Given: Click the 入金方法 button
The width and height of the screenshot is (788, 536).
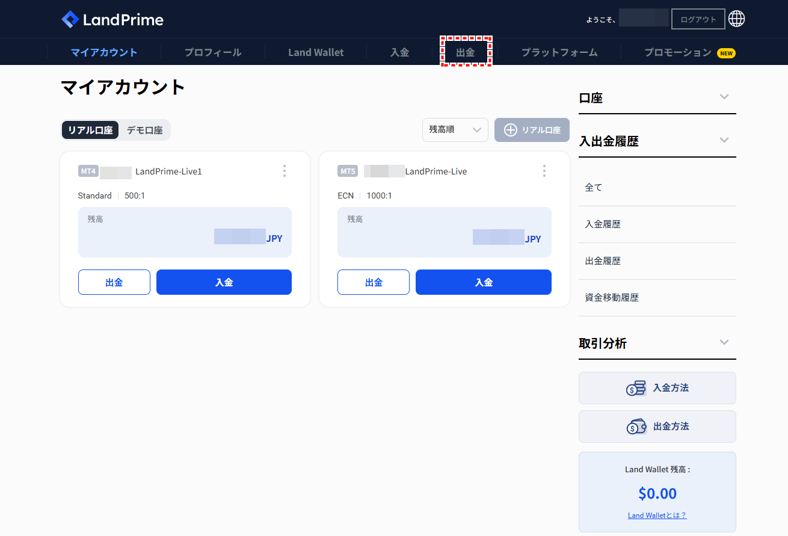Looking at the screenshot, I should (x=657, y=388).
